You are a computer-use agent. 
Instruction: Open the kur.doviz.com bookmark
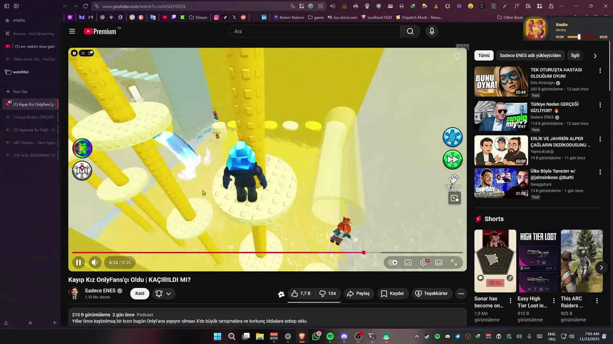click(343, 17)
